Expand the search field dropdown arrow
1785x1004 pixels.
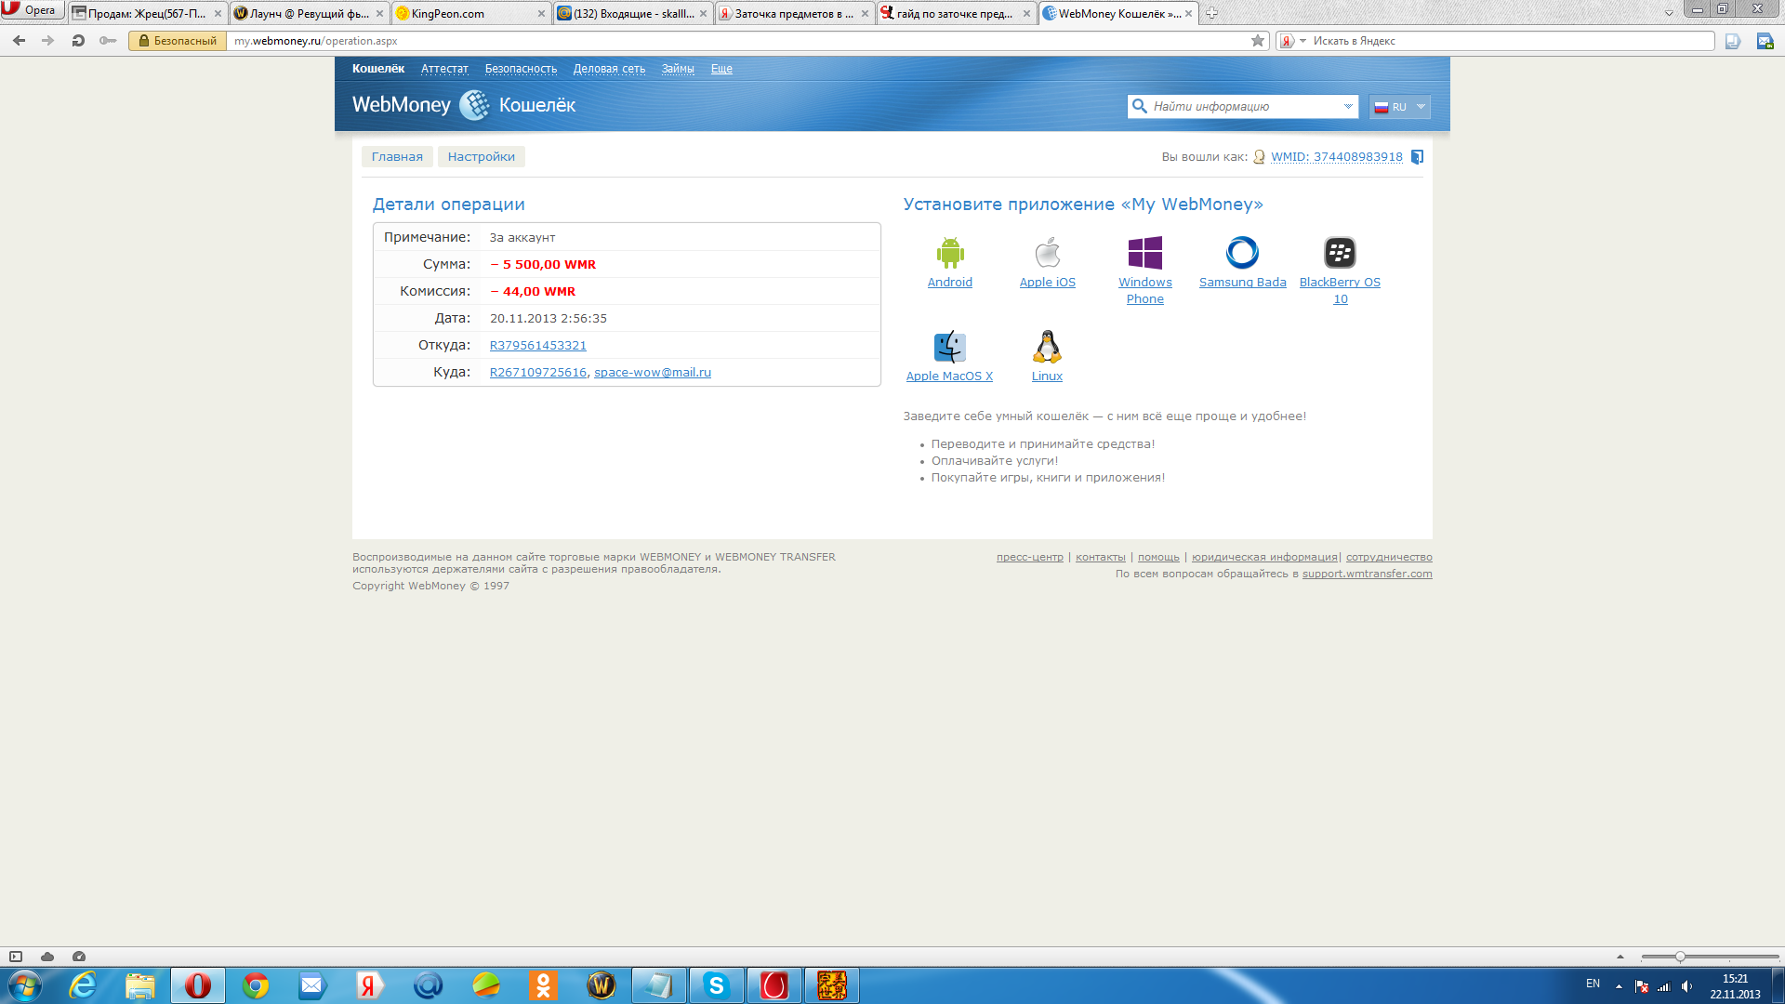coord(1348,107)
